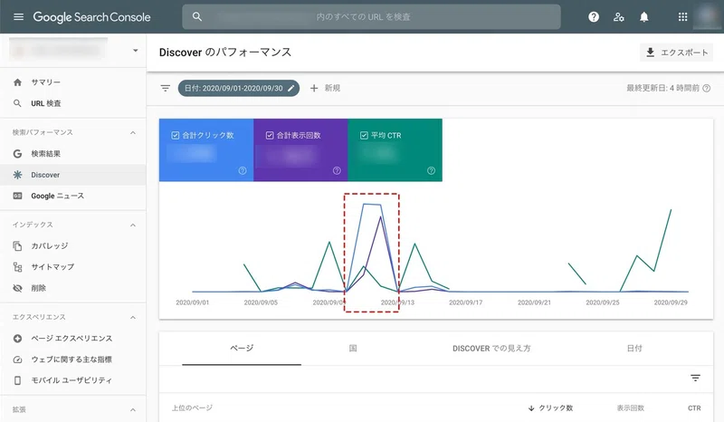Click the Discover asterisk icon

[17, 175]
